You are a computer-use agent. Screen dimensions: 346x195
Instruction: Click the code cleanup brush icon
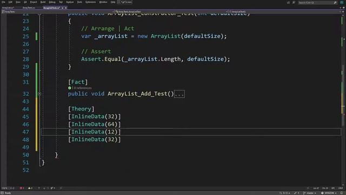tap(52, 188)
